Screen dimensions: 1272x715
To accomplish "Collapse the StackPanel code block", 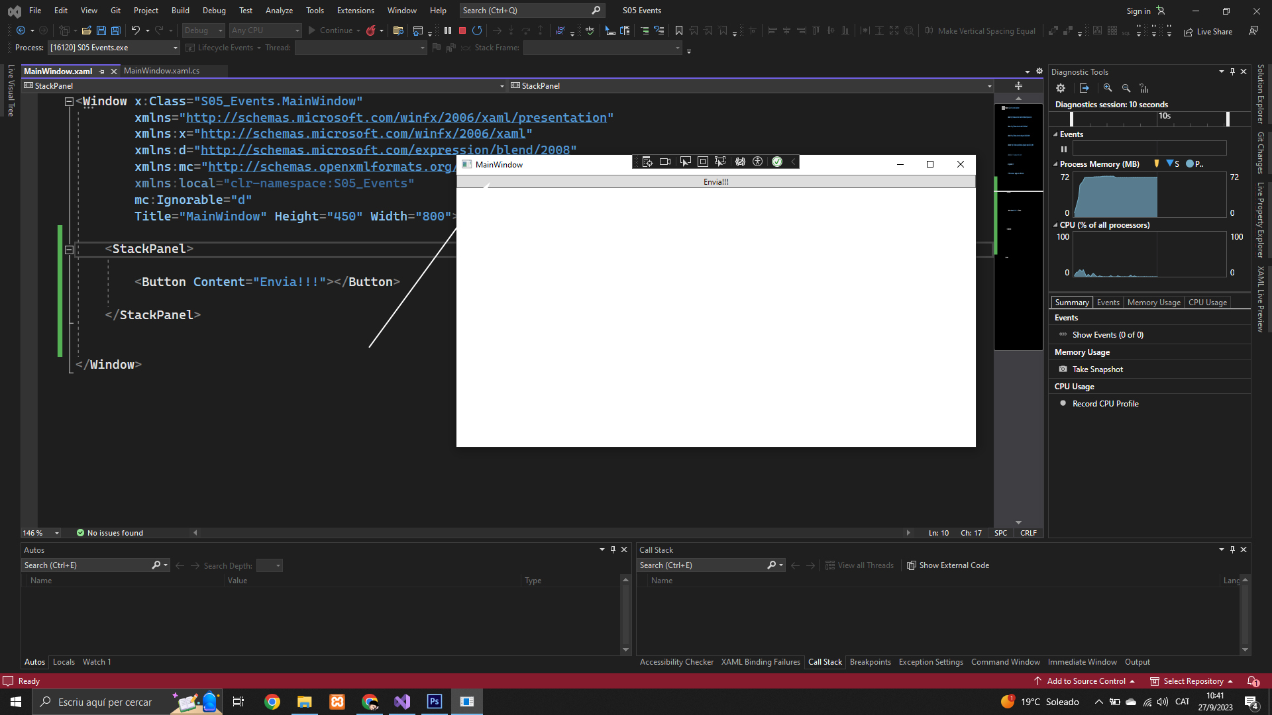I will [69, 250].
